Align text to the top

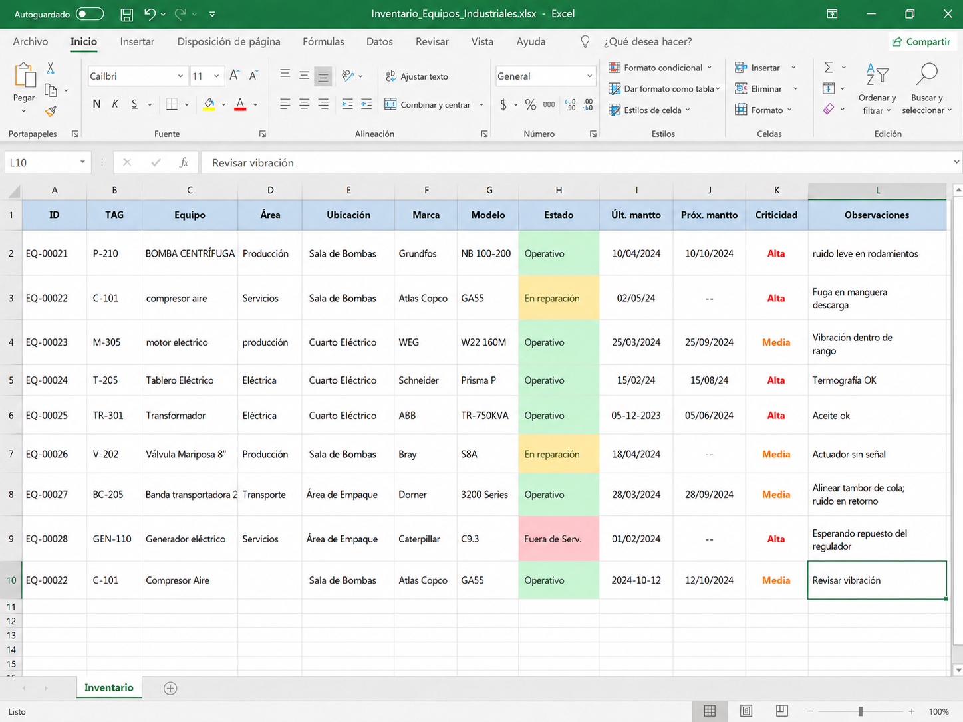(285, 74)
